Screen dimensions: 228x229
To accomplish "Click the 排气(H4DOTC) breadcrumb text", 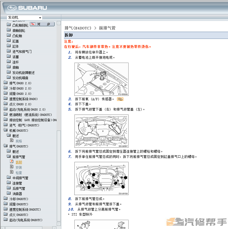I will (78, 28).
